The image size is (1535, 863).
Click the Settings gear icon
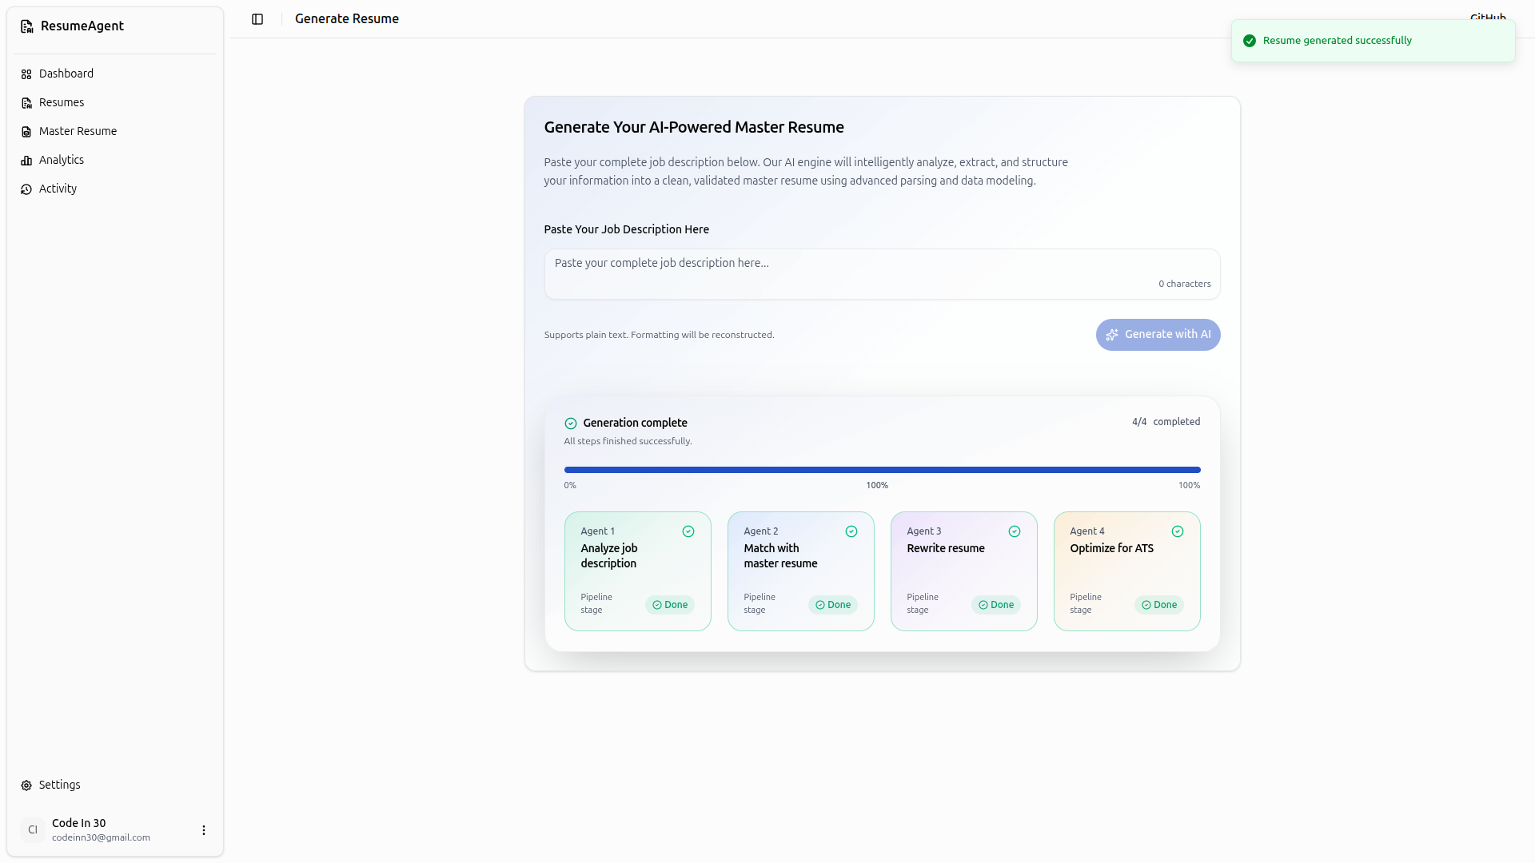pyautogui.click(x=26, y=785)
